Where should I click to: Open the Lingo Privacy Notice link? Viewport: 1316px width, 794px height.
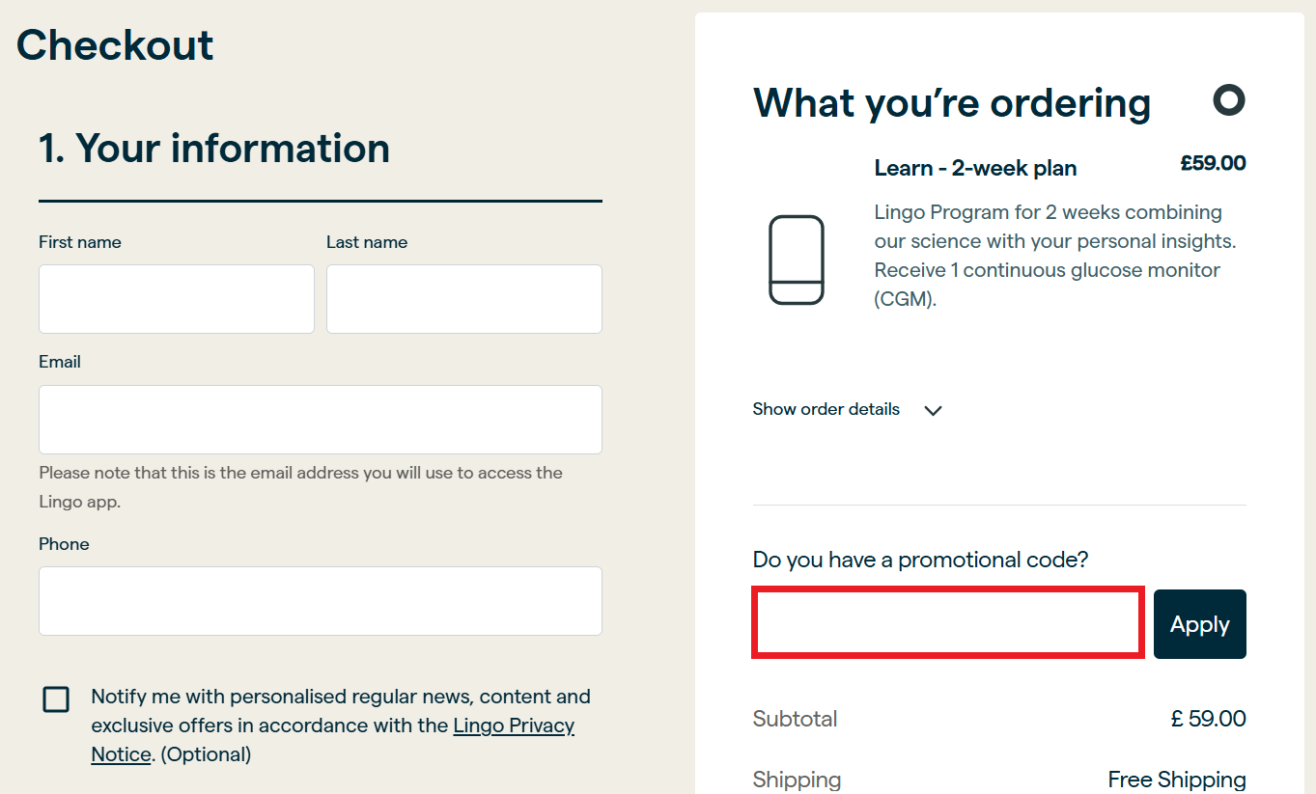click(514, 726)
